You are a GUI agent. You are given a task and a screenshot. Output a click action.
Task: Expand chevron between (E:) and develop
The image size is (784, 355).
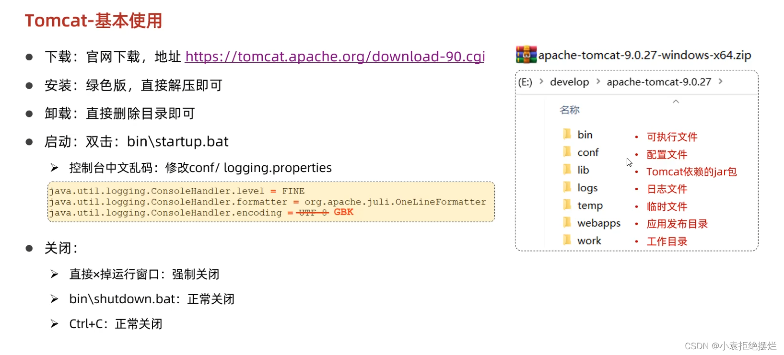point(541,81)
